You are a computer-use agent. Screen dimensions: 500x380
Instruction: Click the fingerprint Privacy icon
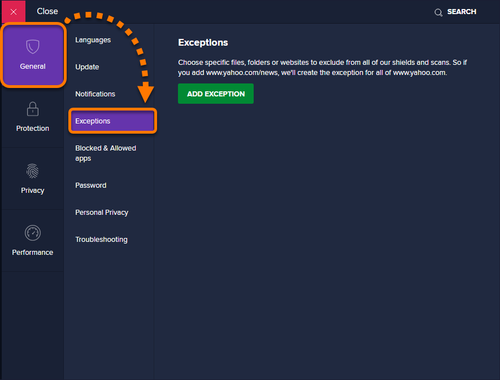(x=33, y=171)
